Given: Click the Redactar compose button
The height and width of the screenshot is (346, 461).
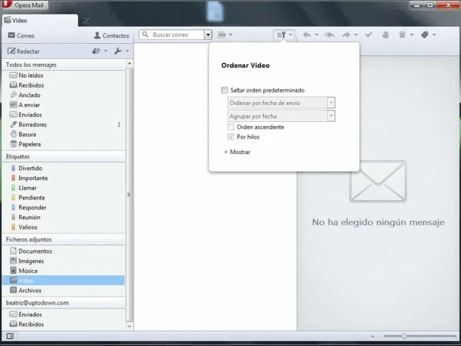Looking at the screenshot, I should [24, 51].
